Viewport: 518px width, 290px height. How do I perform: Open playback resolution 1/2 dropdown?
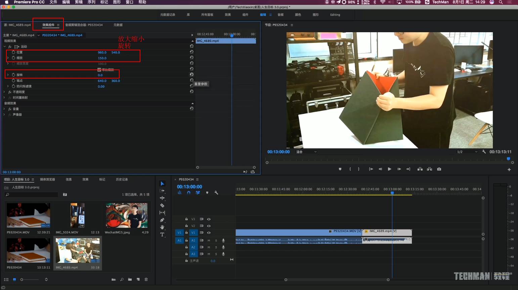tap(467, 152)
